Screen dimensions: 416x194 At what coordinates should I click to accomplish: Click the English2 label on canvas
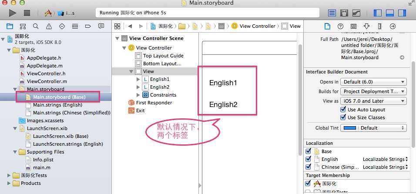click(223, 104)
